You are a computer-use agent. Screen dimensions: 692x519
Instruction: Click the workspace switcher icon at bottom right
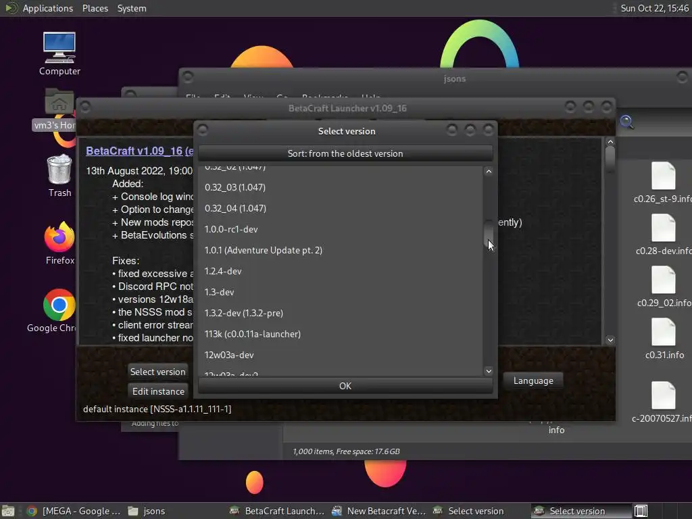(641, 511)
